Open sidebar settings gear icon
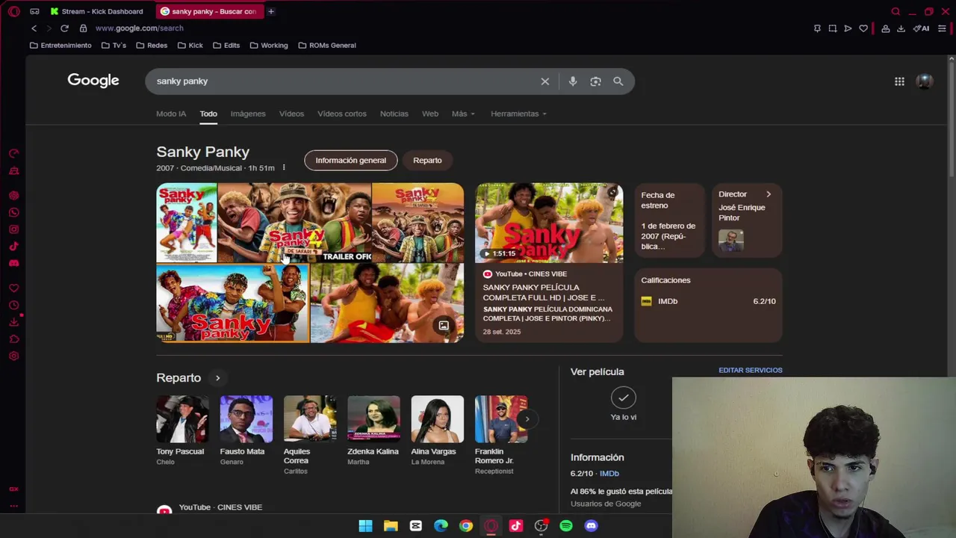This screenshot has width=956, height=538. coord(13,356)
